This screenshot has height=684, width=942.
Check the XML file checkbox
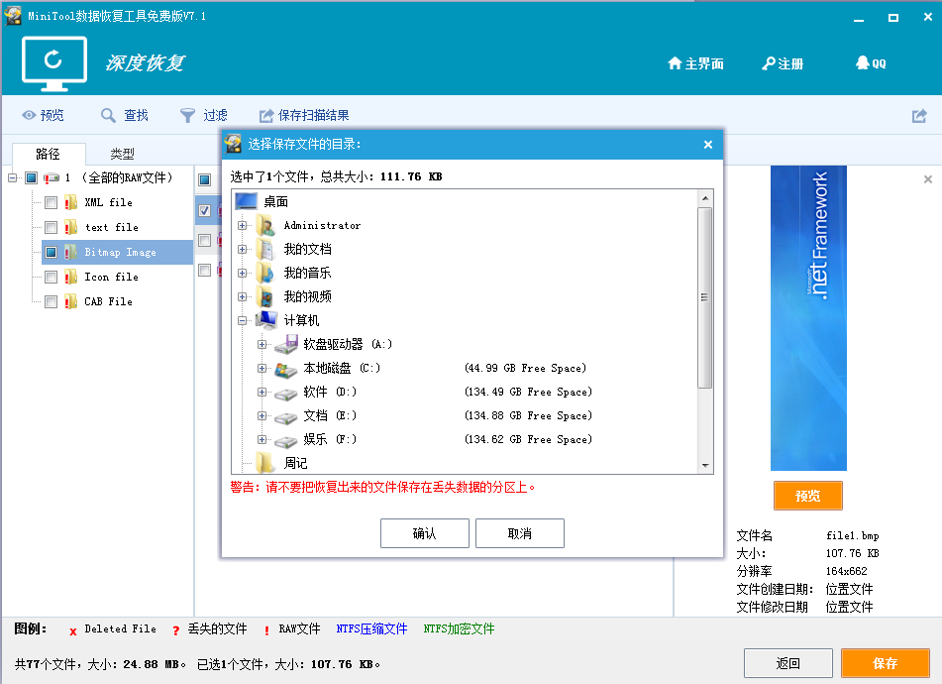coord(52,202)
